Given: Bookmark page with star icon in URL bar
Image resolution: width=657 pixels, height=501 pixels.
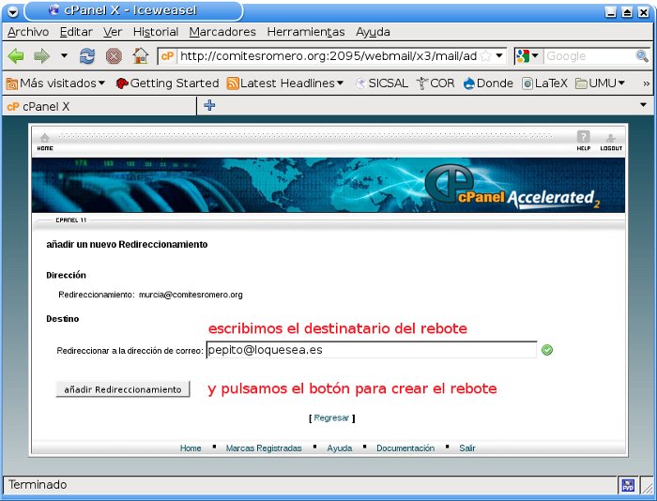Looking at the screenshot, I should tap(486, 56).
